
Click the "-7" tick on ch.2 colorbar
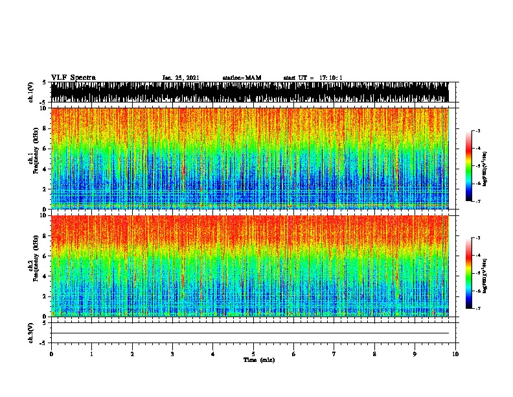477,309
